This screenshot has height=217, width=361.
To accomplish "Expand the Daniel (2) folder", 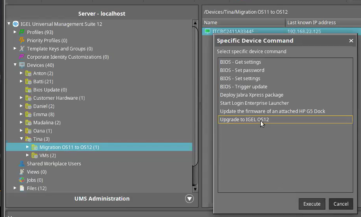I will 21,106.
